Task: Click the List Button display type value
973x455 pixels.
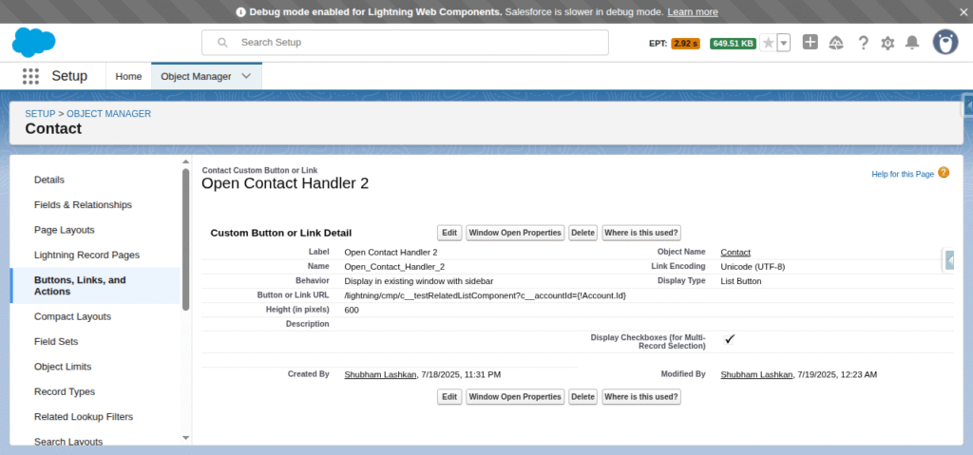Action: 741,280
